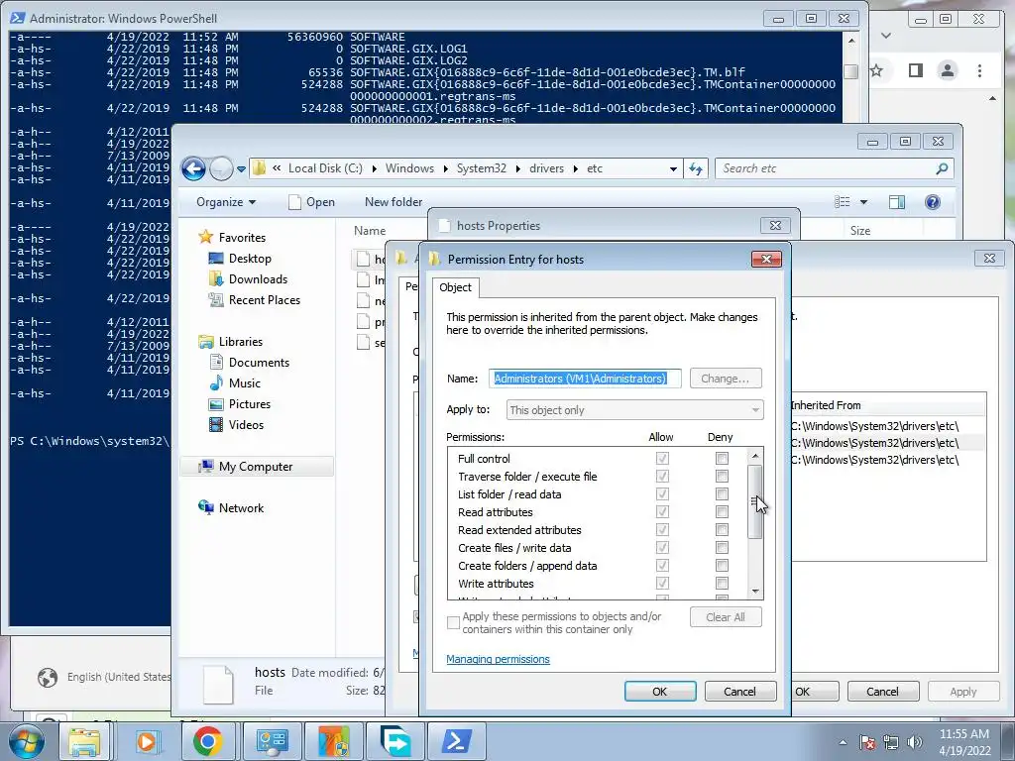This screenshot has width=1015, height=761.
Task: Open arrow after the System32 breadcrumb
Action: (x=517, y=168)
